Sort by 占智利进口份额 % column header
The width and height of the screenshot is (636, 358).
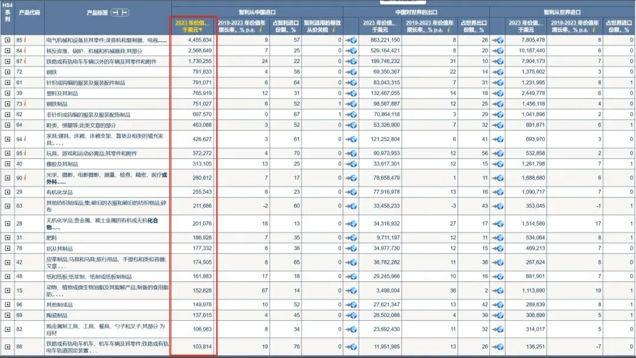pyautogui.click(x=286, y=26)
